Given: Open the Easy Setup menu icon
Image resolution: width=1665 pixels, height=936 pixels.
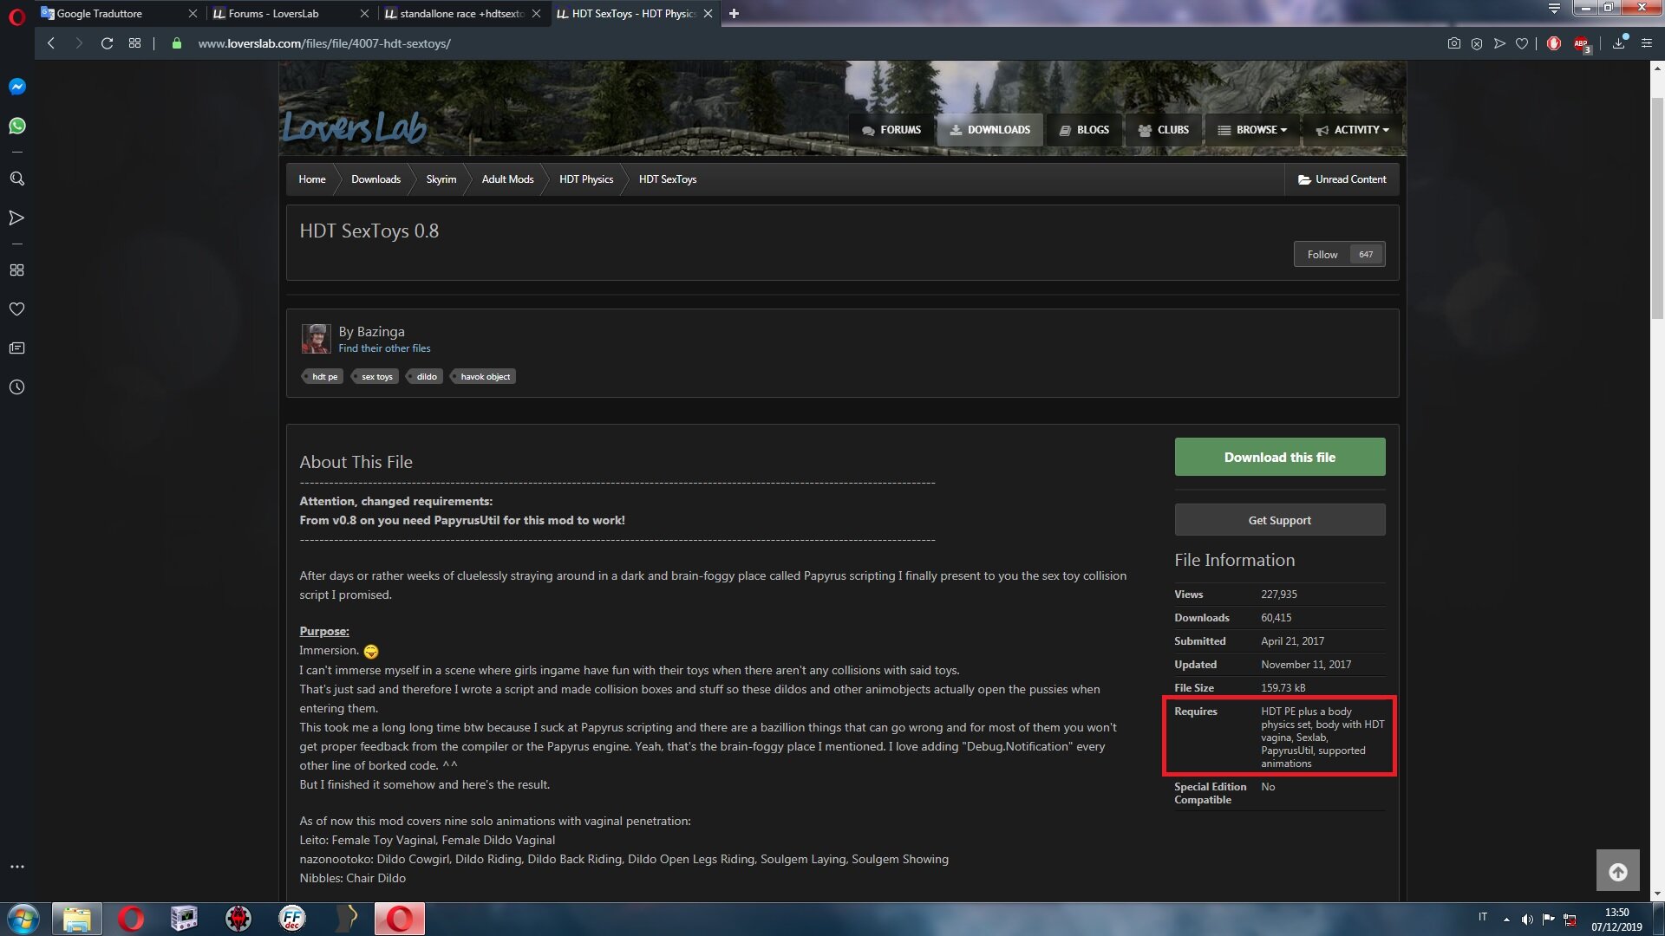Looking at the screenshot, I should (1647, 43).
